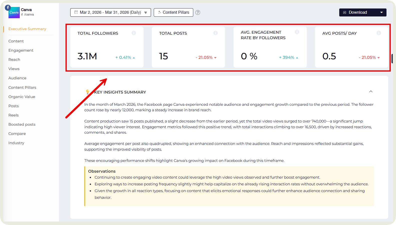Image resolution: width=396 pixels, height=225 pixels.
Task: Click the - 21.05% total posts change
Action: pyautogui.click(x=206, y=57)
